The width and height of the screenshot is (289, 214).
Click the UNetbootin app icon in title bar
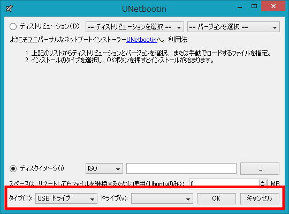tap(9, 8)
